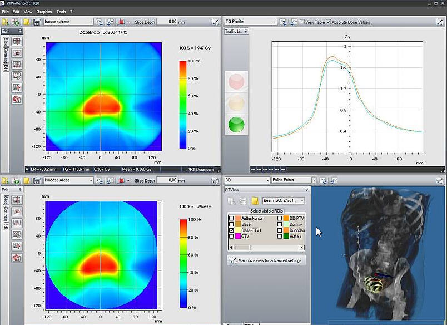Save top-left dose map with floppy icon
The height and width of the screenshot is (325, 447).
[37, 22]
